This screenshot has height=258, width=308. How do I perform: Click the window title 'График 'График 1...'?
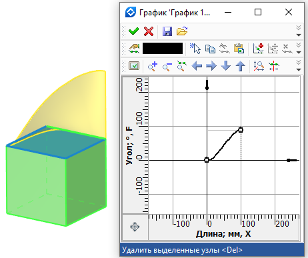click(x=175, y=13)
